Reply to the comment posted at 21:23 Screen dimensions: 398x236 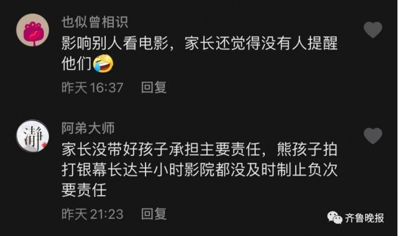coord(154,214)
